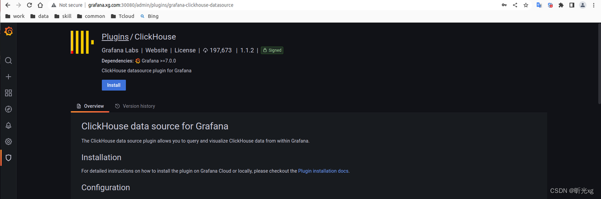Open the common bookmark folder
This screenshot has width=601, height=199.
point(91,16)
